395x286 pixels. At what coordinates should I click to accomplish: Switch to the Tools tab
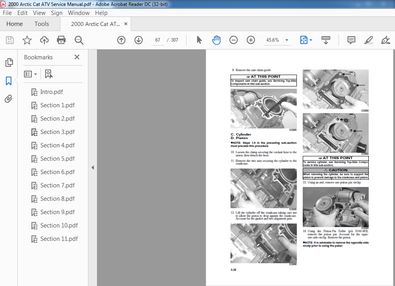pos(42,24)
